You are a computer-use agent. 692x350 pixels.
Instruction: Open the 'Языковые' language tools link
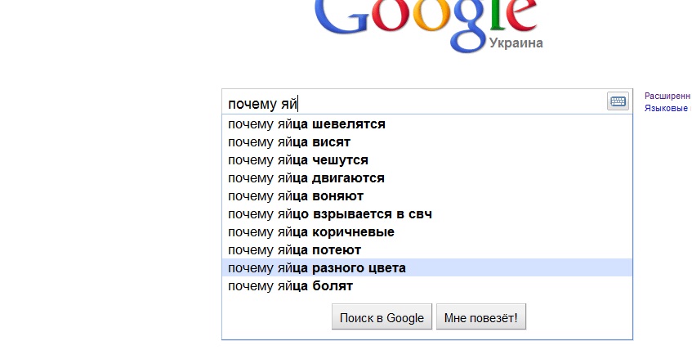(666, 108)
